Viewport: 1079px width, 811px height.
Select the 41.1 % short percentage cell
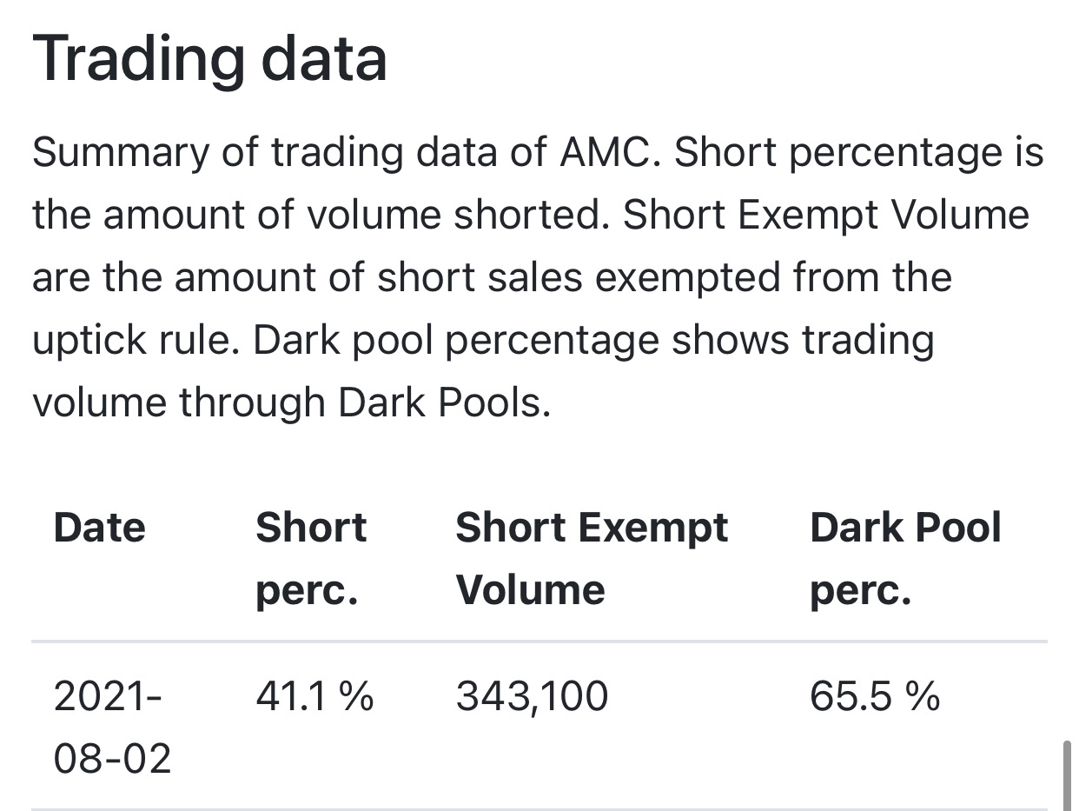[x=314, y=697]
